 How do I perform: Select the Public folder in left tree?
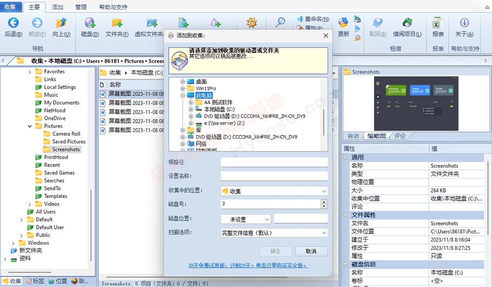click(x=43, y=235)
